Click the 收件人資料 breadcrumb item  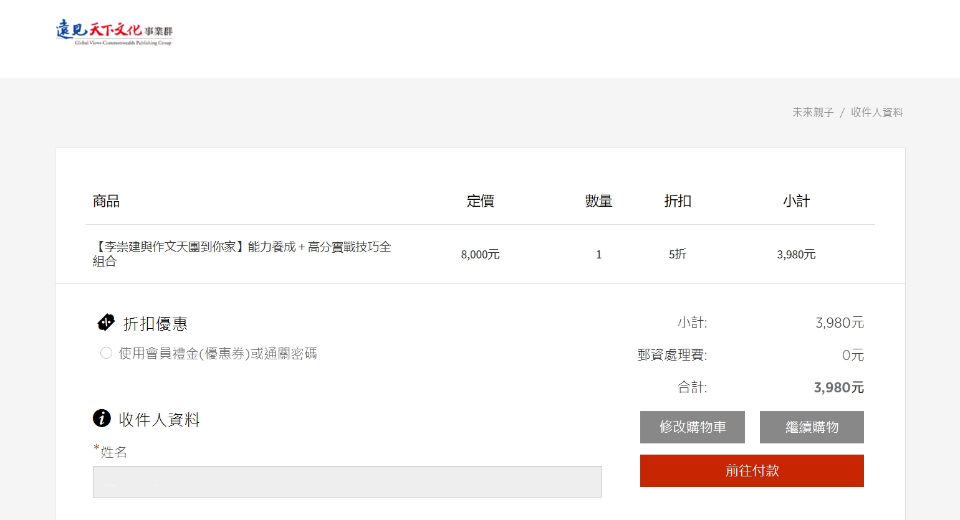tap(876, 112)
